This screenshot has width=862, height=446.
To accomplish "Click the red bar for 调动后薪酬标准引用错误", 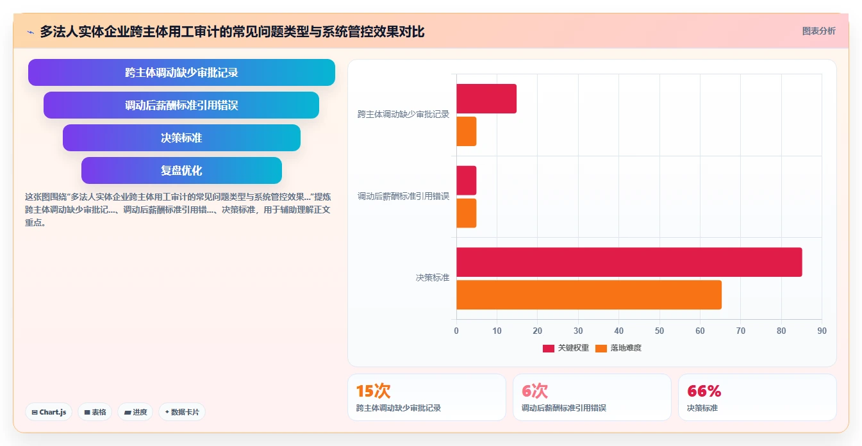I will 466,180.
